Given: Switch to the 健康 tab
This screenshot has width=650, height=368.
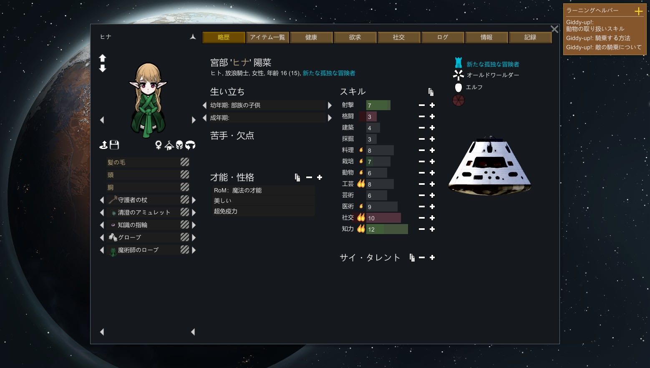Looking at the screenshot, I should pos(311,37).
